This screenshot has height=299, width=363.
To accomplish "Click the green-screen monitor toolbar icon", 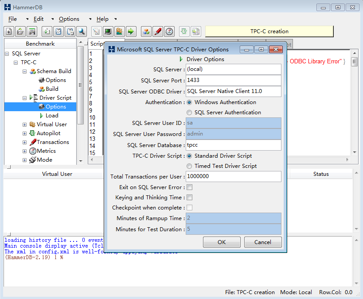I will (108, 31).
